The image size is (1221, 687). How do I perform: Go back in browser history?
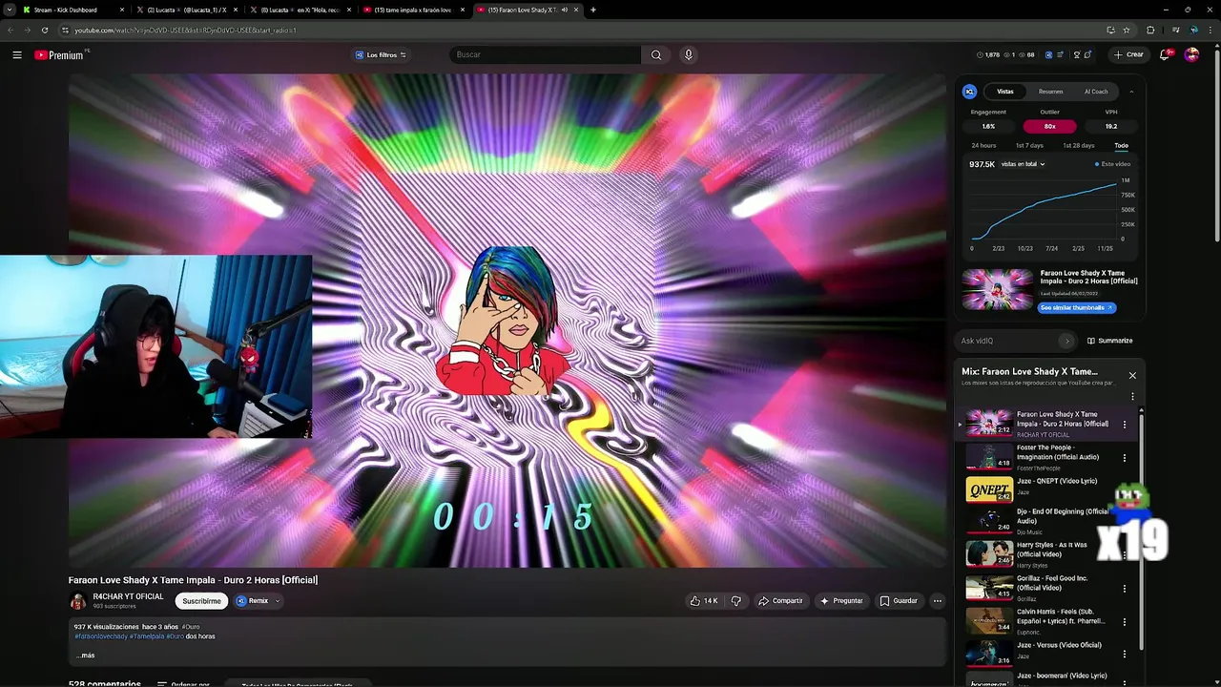[11, 30]
